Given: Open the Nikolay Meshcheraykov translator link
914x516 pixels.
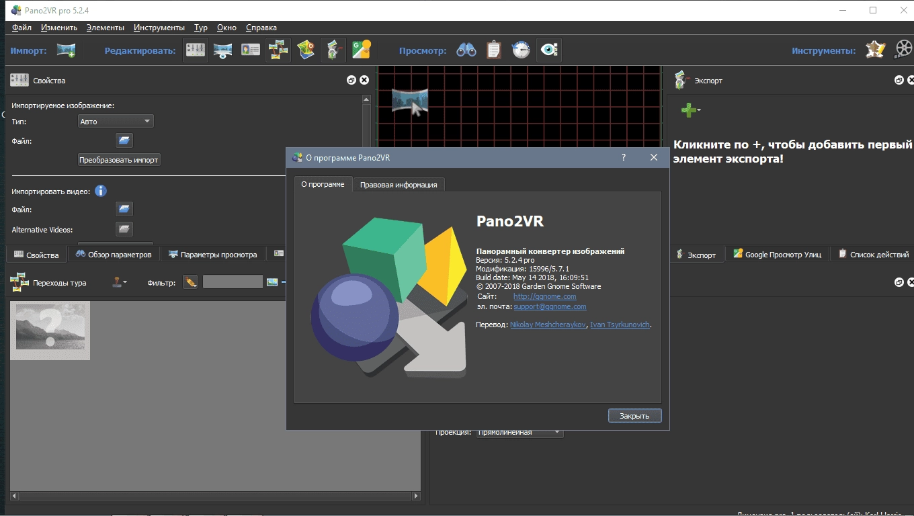Looking at the screenshot, I should (x=548, y=325).
